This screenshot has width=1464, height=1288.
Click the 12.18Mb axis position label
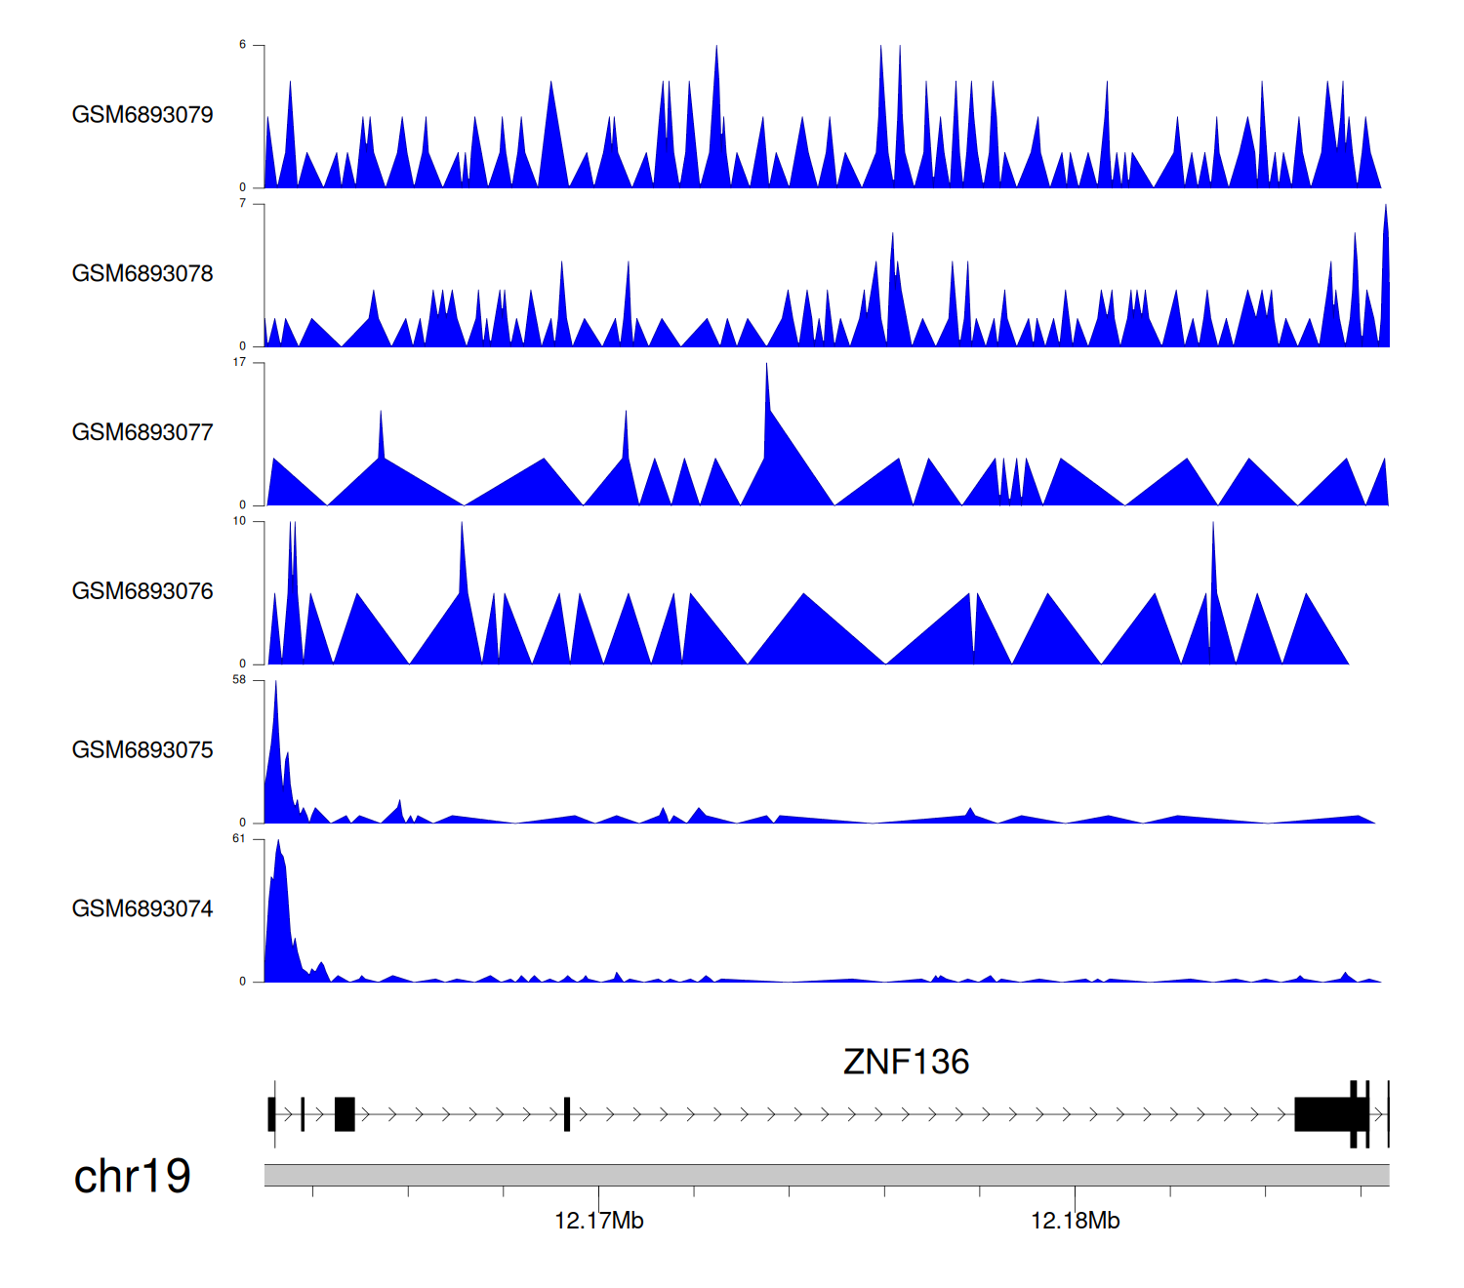click(1075, 1221)
